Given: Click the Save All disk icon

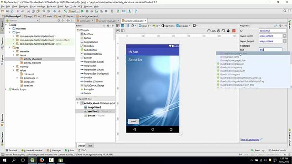Looking at the screenshot, I should point(7,11).
